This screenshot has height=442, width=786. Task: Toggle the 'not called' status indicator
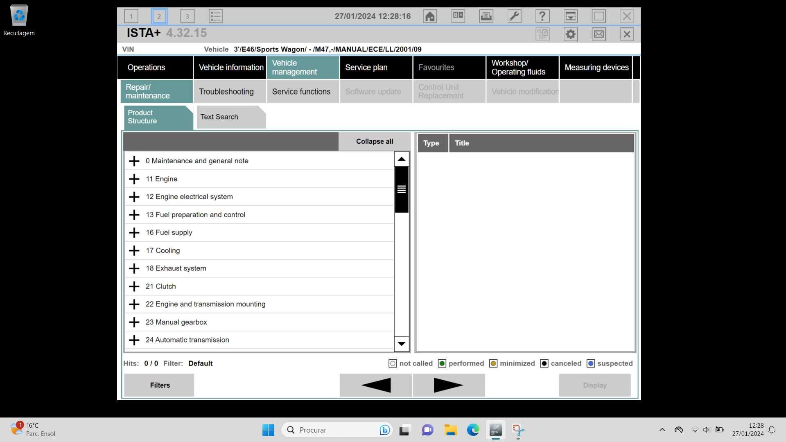pos(393,363)
